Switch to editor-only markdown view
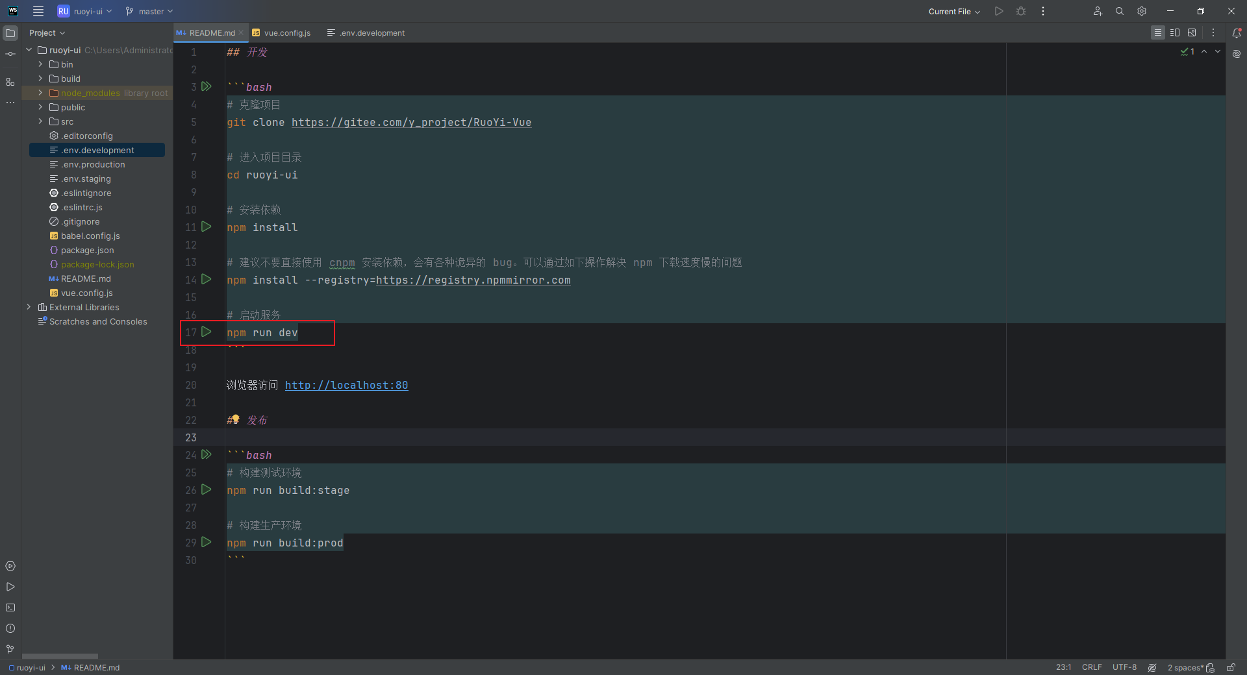Screen dimensions: 1247x675 tap(1158, 32)
